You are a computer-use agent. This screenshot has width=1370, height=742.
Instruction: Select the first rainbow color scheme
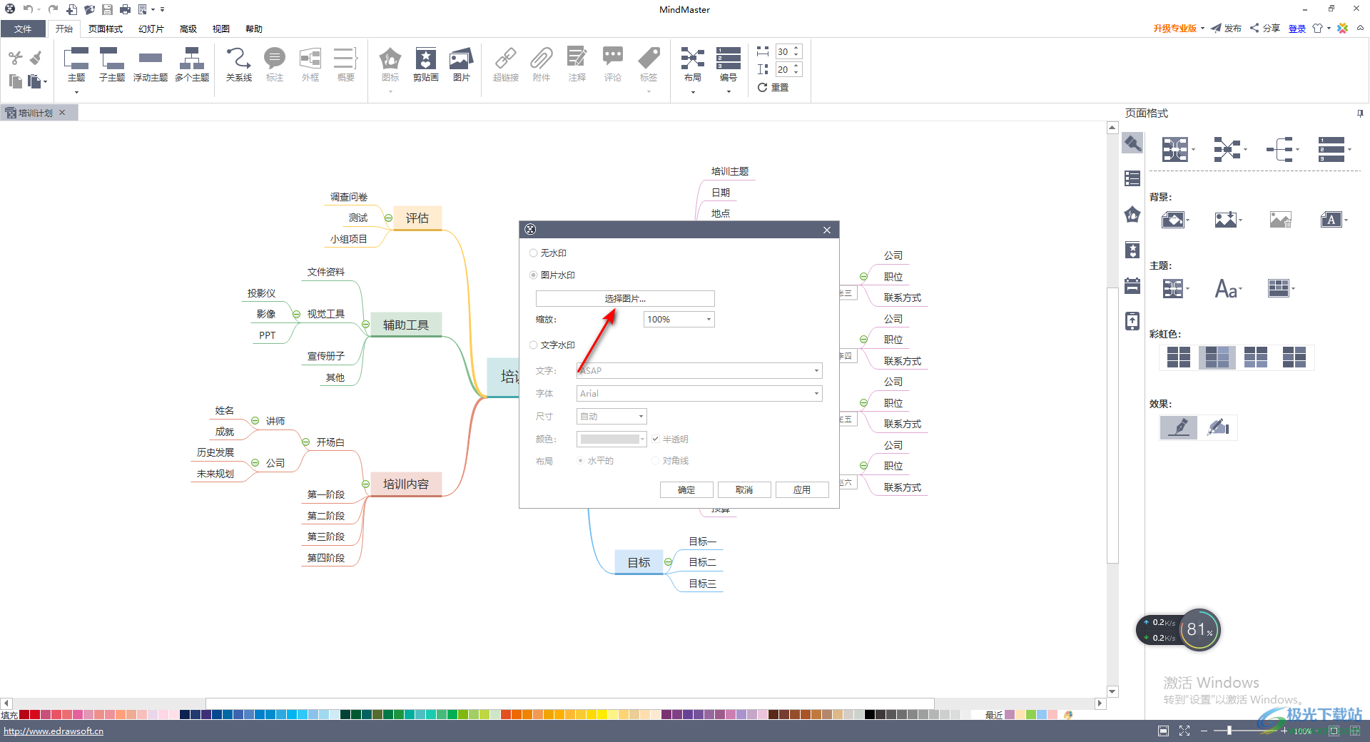pyautogui.click(x=1179, y=357)
